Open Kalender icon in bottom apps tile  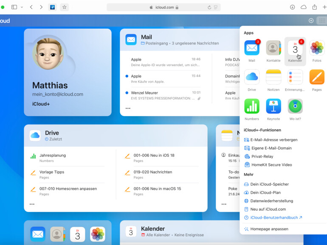tap(78, 234)
